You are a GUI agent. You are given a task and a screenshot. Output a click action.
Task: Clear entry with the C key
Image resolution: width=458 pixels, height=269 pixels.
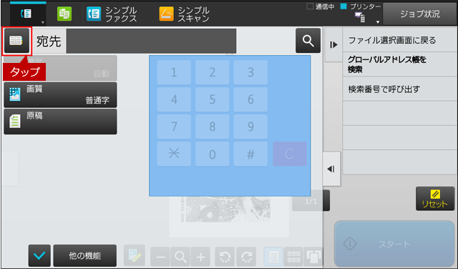click(290, 154)
